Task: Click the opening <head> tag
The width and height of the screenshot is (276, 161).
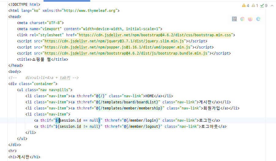Action: click(15, 17)
